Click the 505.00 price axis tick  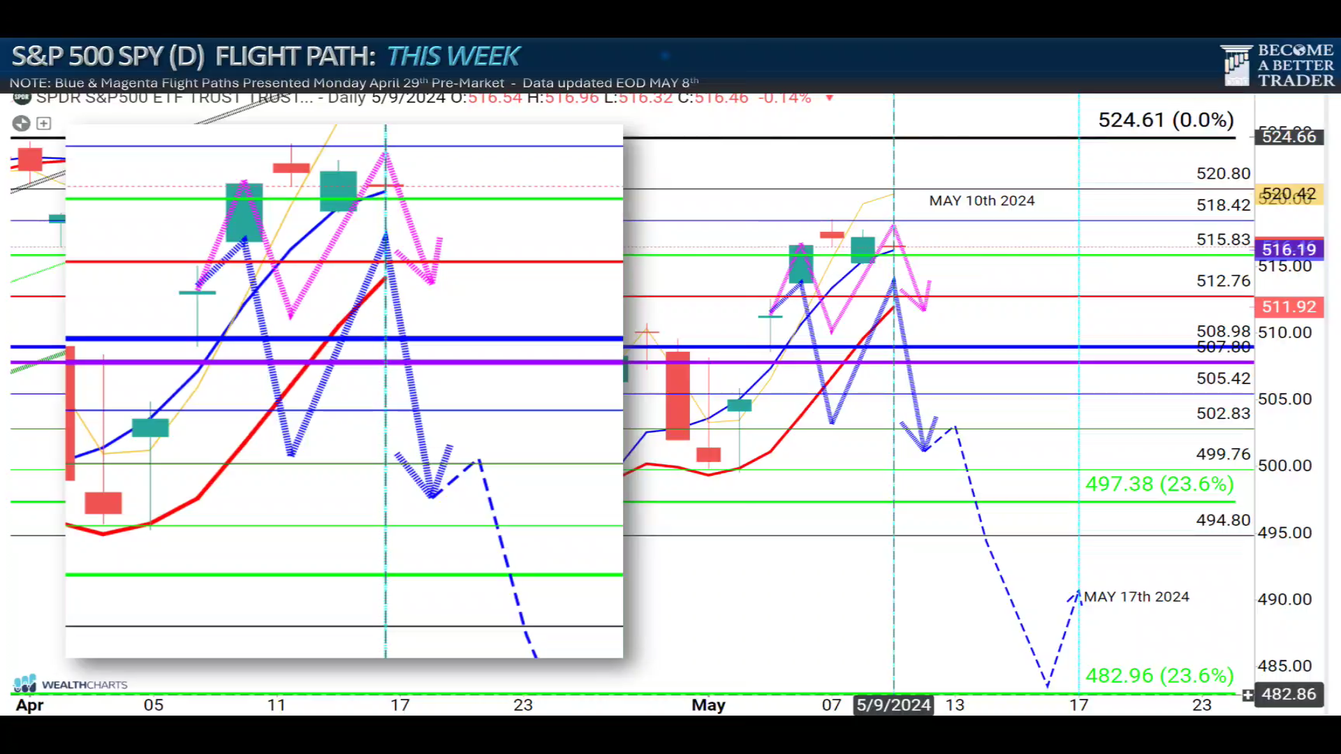pyautogui.click(x=1284, y=399)
